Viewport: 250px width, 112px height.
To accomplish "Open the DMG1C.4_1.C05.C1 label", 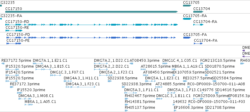I will pyautogui.click(x=180, y=61).
